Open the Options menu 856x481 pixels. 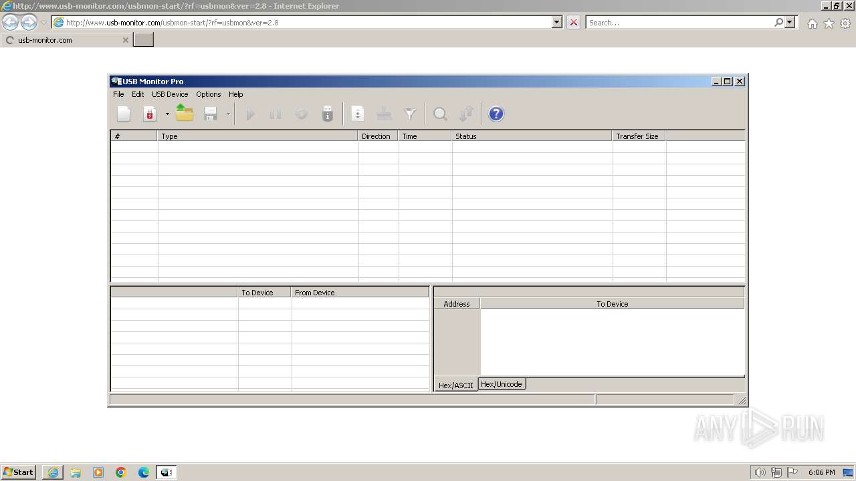tap(209, 94)
